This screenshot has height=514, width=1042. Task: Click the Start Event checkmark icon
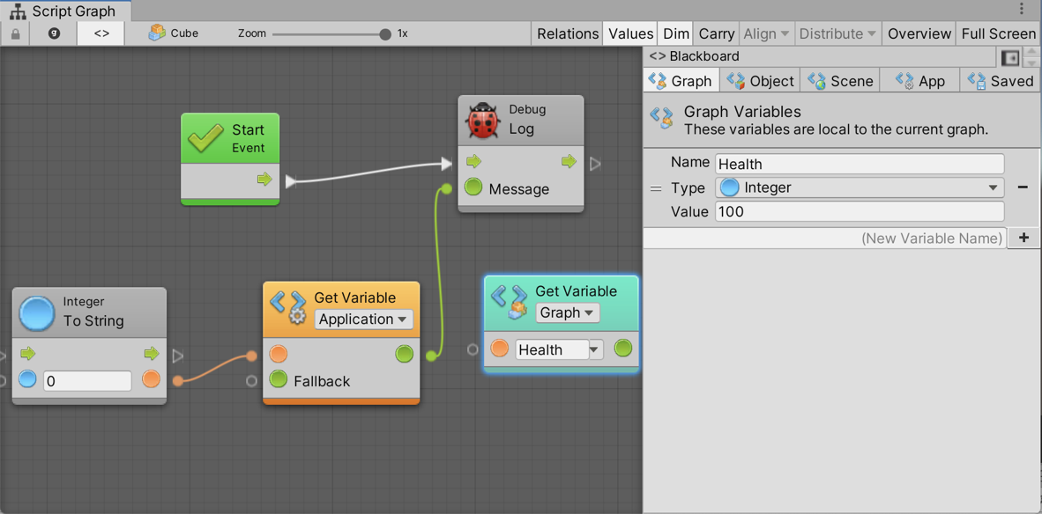tap(205, 138)
